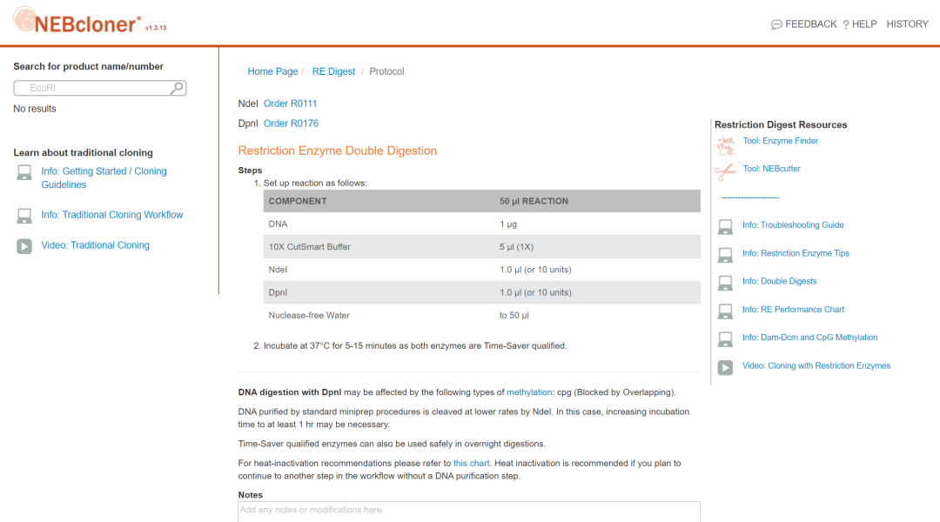The width and height of the screenshot is (940, 522).
Task: Open Info: Troubleshooting Guide link
Action: (793, 224)
